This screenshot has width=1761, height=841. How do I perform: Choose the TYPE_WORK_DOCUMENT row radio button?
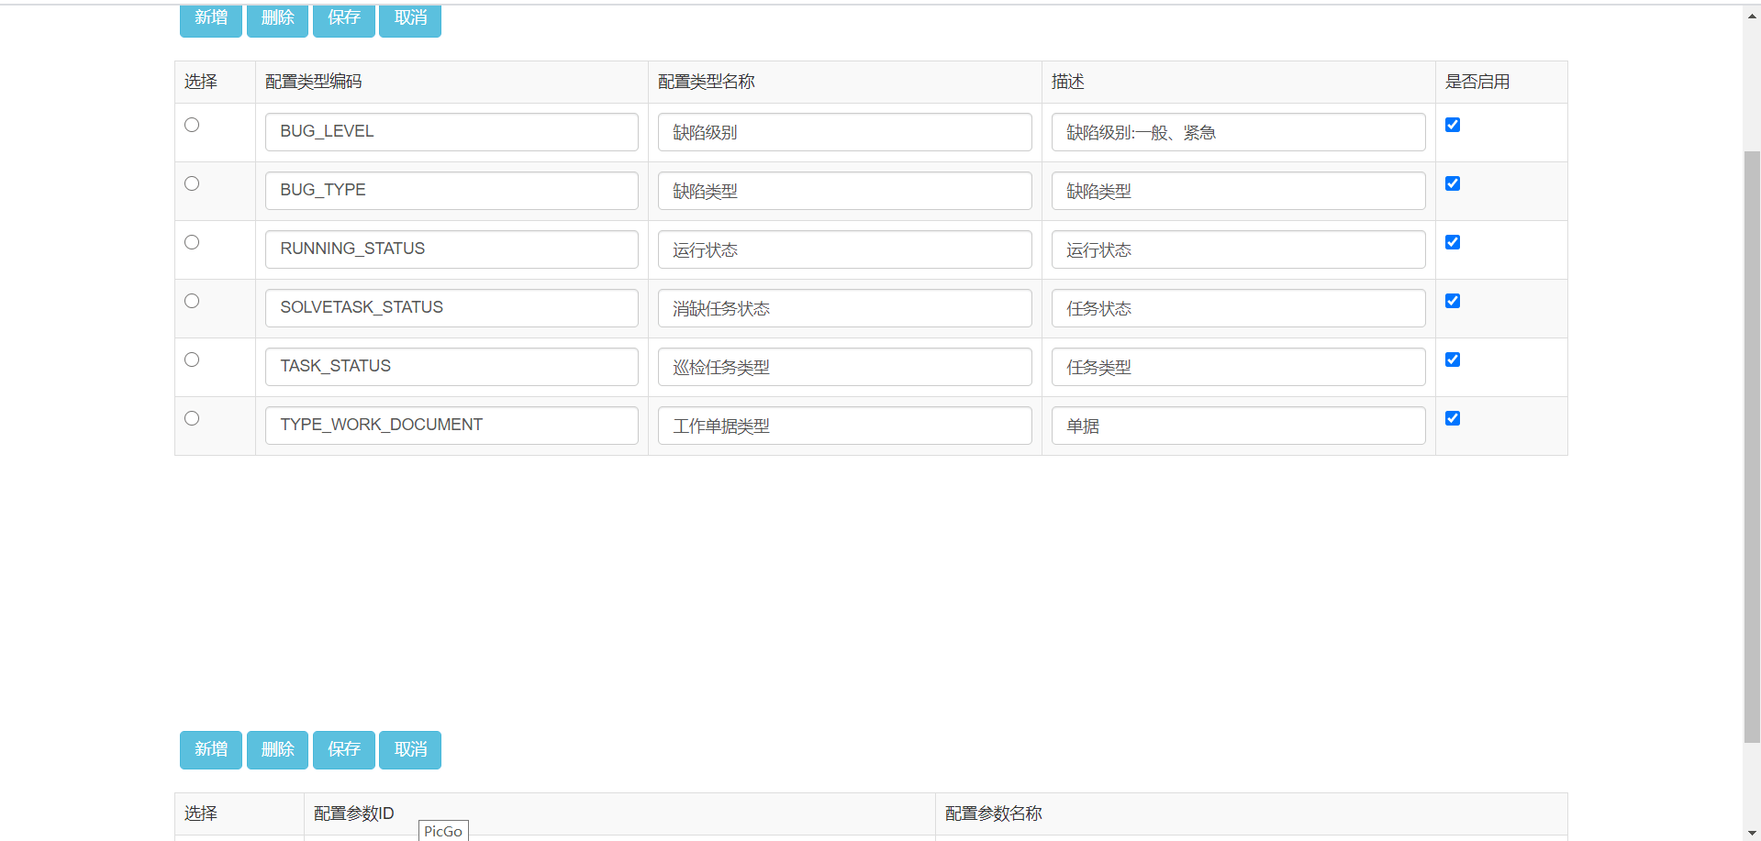point(192,418)
